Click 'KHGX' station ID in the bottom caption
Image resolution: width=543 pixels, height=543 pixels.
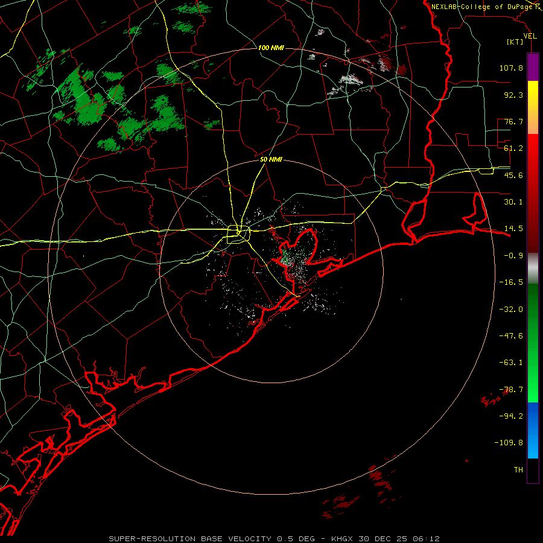(x=343, y=539)
